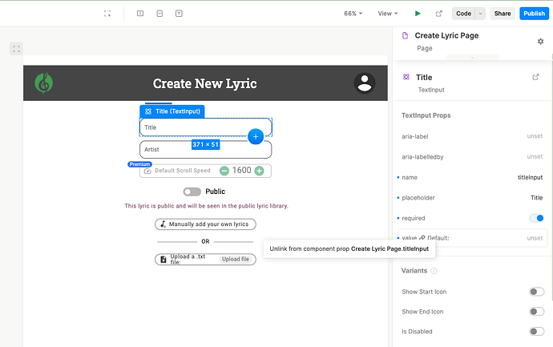Image resolution: width=553 pixels, height=347 pixels.
Task: Enable Show Start Icon variant
Action: pos(536,292)
